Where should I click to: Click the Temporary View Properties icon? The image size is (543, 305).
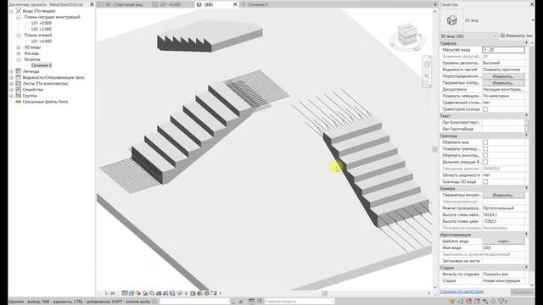193,293
